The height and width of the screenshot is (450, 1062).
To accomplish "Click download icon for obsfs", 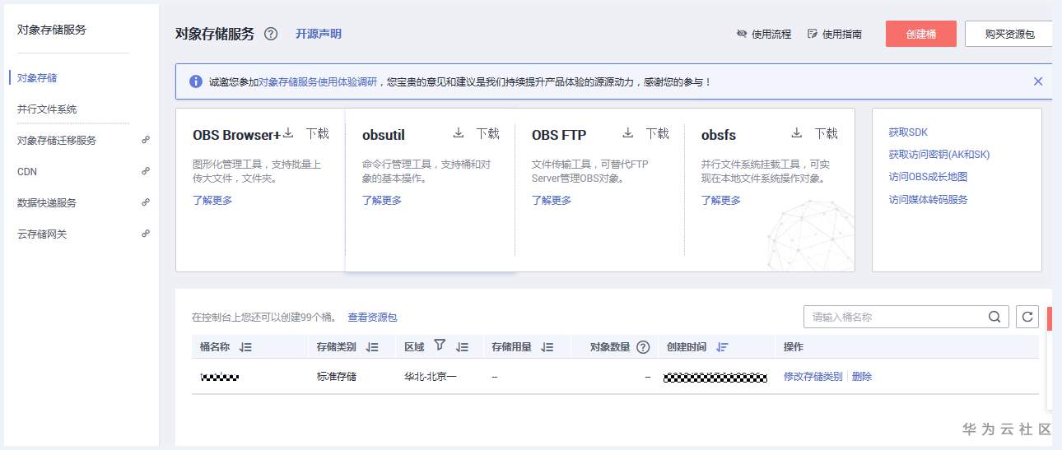I will tap(797, 133).
